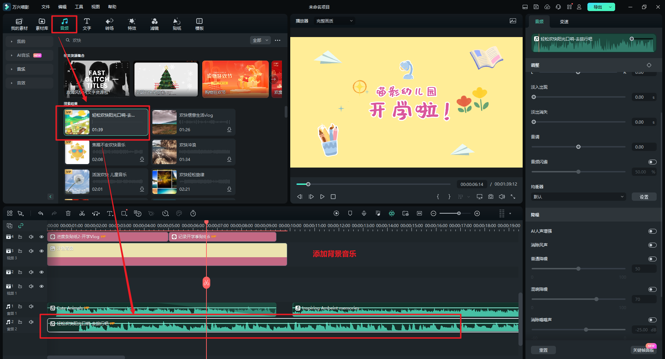Open the 文件 menu
The image size is (665, 359).
click(x=46, y=7)
